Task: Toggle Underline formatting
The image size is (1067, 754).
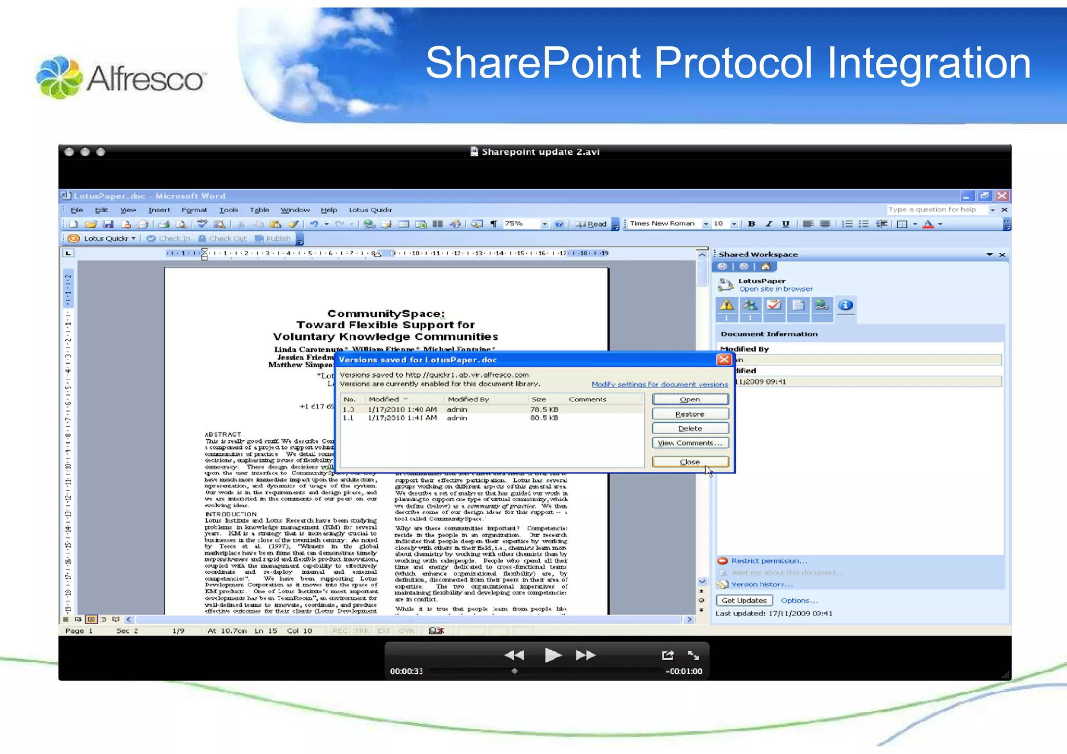Action: tap(786, 224)
